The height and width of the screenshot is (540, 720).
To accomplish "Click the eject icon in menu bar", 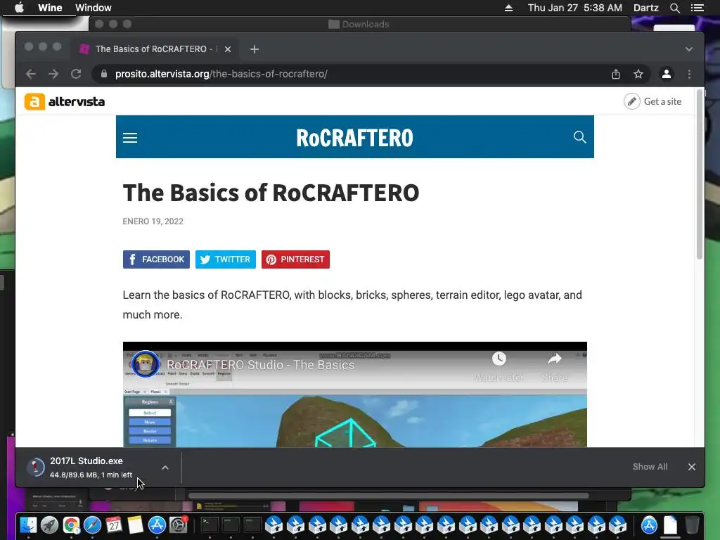I will (508, 8).
